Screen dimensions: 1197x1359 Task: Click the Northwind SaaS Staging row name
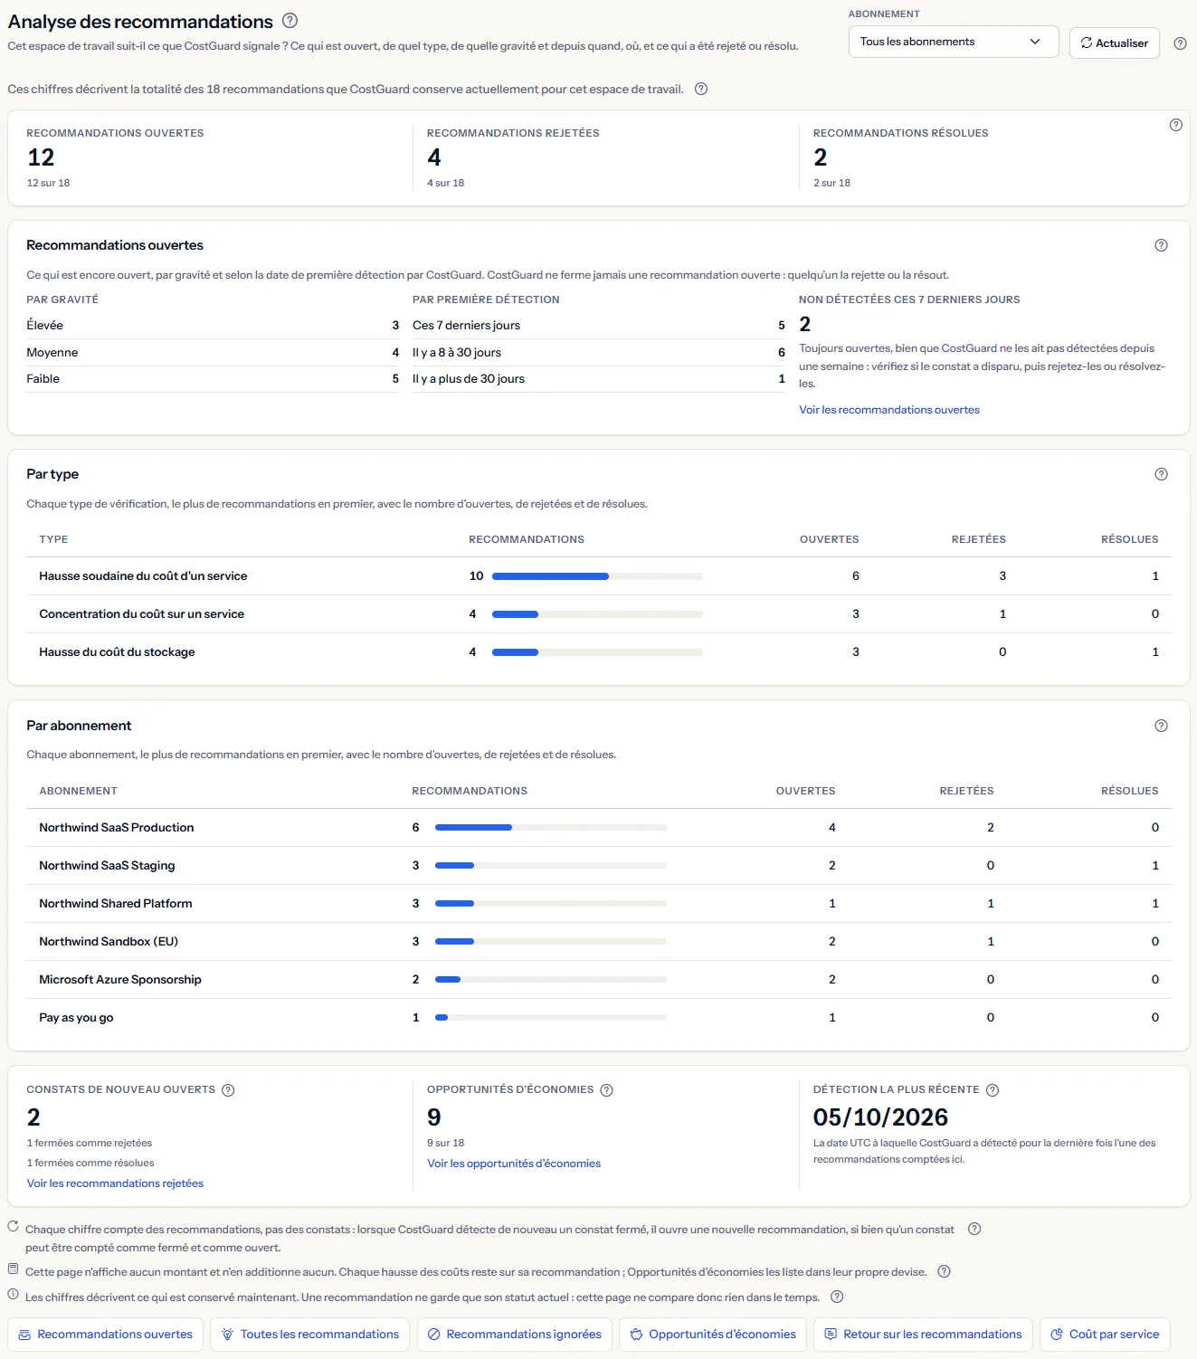coord(107,866)
